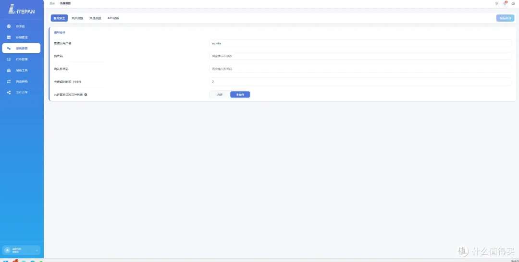Switch to the API 秘钥 tab

pos(113,18)
